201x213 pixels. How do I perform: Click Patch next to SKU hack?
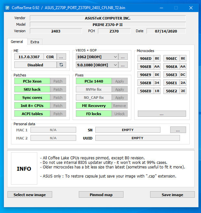58,89
